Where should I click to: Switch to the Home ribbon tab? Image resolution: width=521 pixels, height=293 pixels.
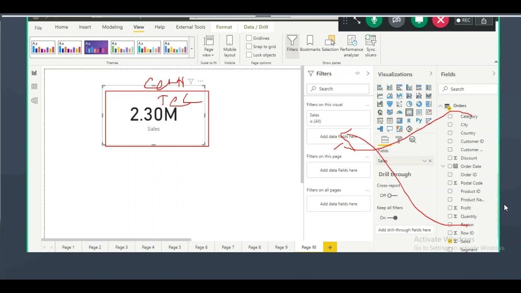pos(61,27)
